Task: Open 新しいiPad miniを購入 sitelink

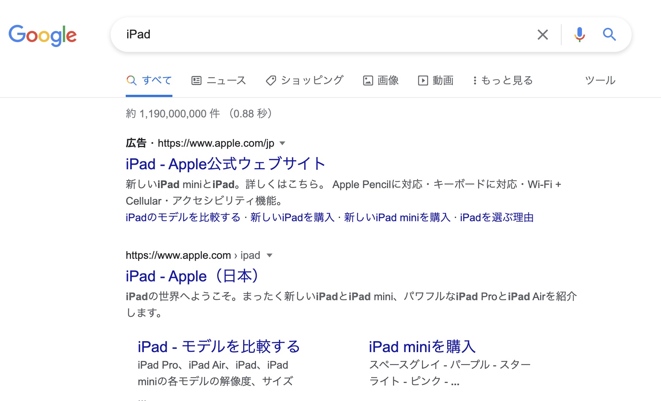Action: [397, 217]
